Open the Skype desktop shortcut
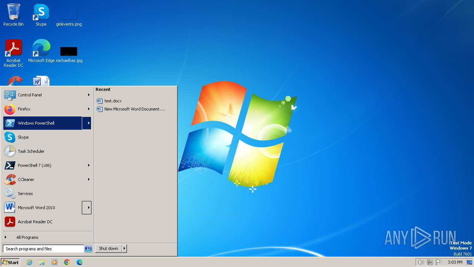This screenshot has height=267, width=474. pos(41,15)
